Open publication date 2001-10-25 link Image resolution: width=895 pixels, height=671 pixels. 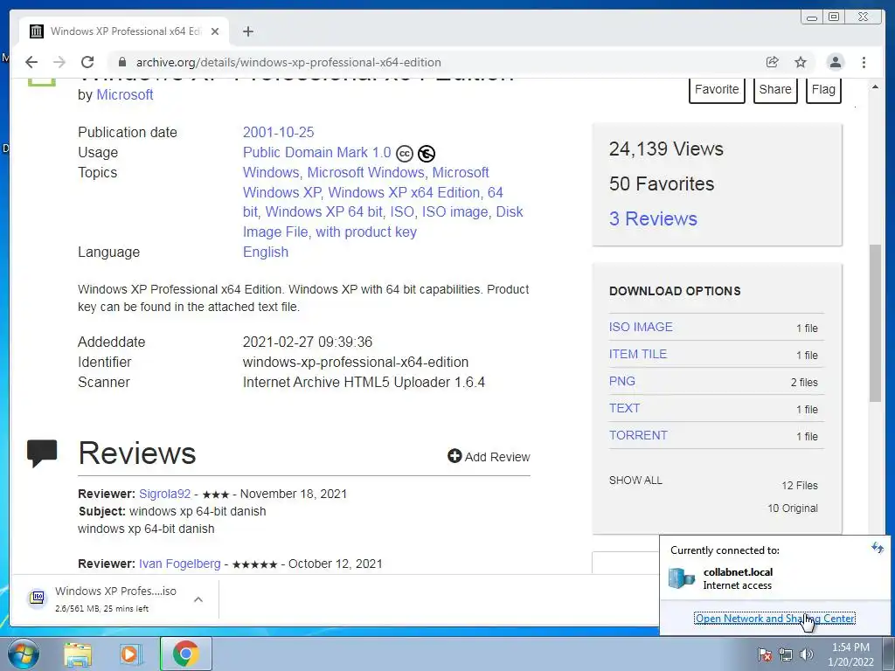coord(278,133)
